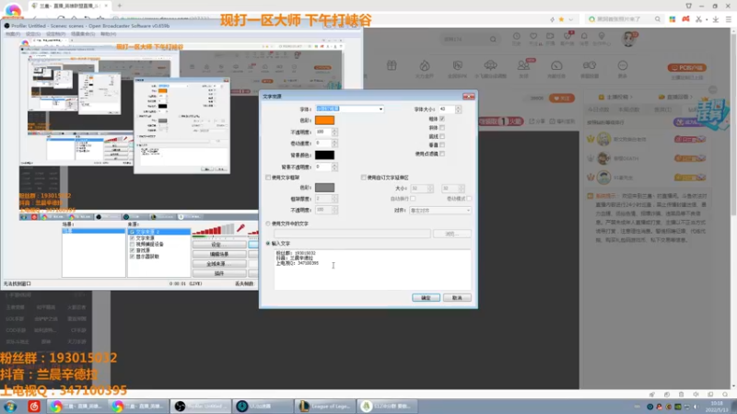The image size is (737, 414).
Task: Open the 对齐 alignment dropdown
Action: 440,211
